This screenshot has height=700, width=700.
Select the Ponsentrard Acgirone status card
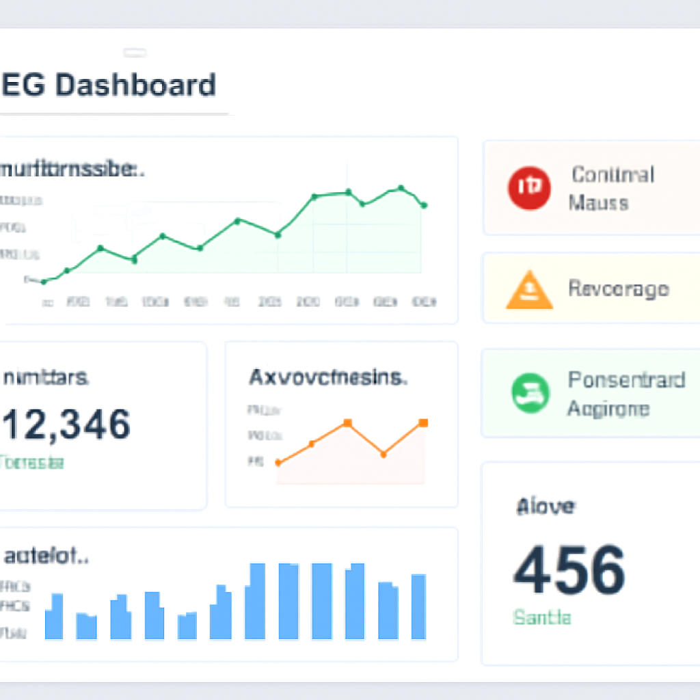pyautogui.click(x=602, y=393)
